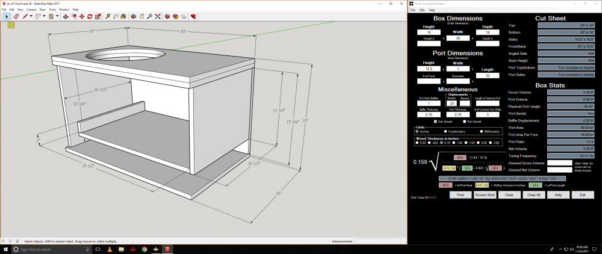Click the Windows taskbar search box

coord(51,249)
